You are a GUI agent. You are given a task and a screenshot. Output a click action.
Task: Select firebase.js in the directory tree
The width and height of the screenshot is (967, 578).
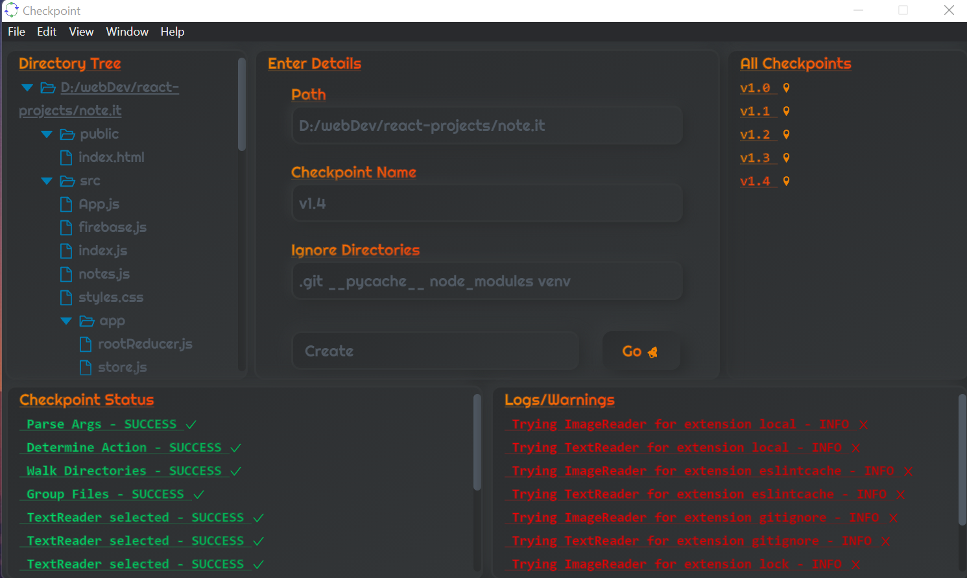click(112, 227)
